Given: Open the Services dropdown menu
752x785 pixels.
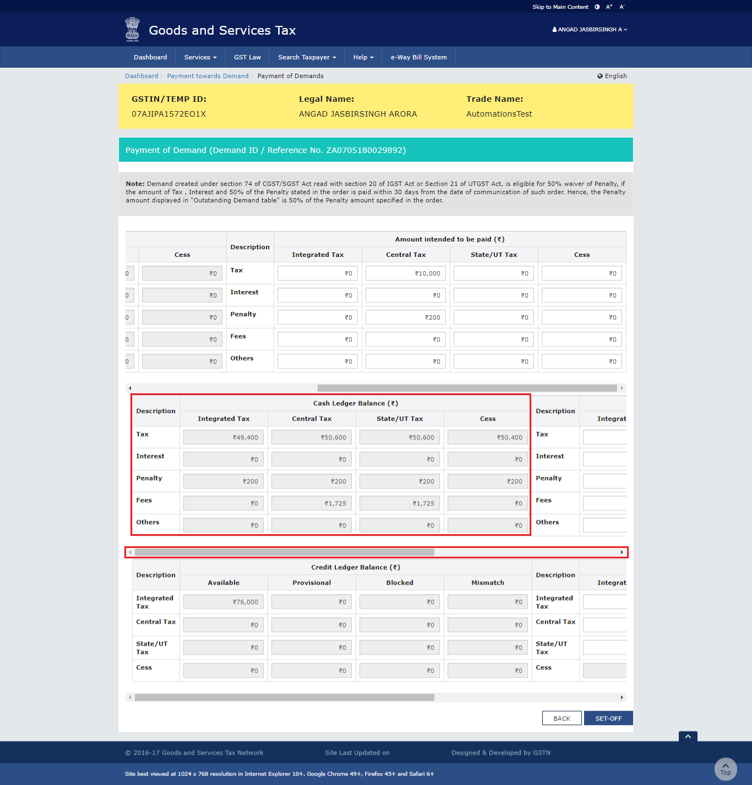Looking at the screenshot, I should click(x=199, y=57).
